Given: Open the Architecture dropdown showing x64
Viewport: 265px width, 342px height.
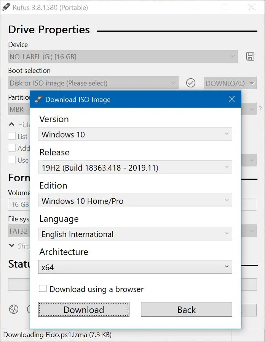Looking at the screenshot, I should (x=135, y=267).
